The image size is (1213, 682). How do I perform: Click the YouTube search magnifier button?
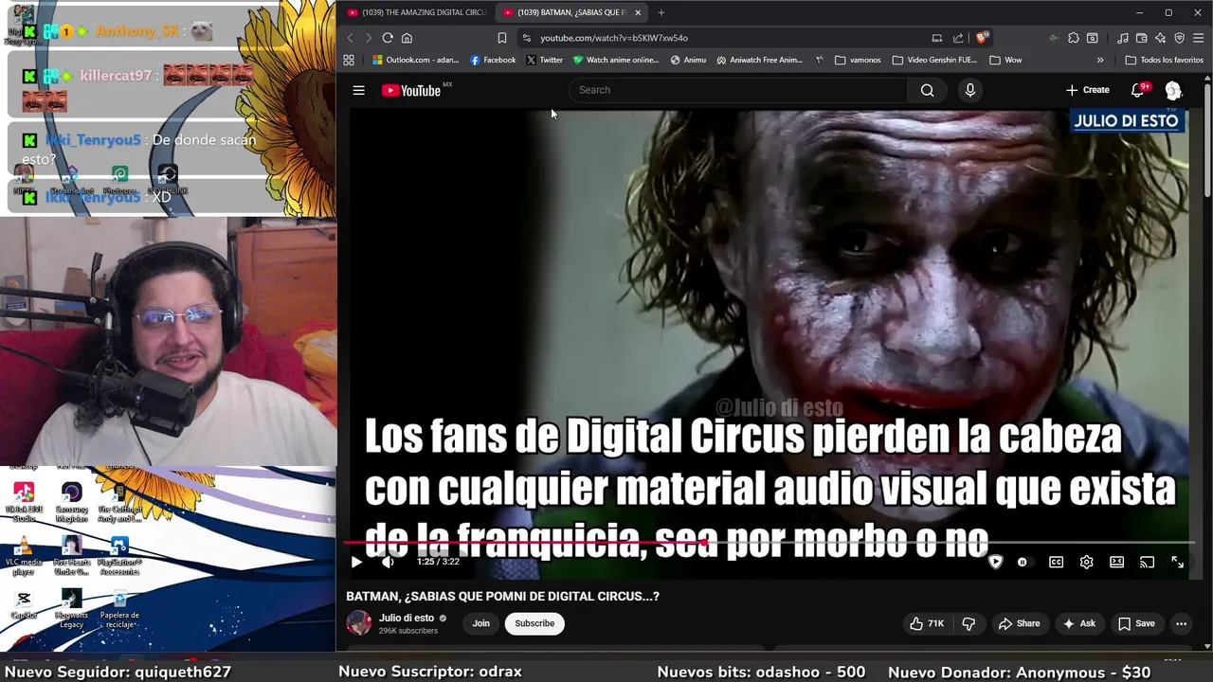pos(927,90)
